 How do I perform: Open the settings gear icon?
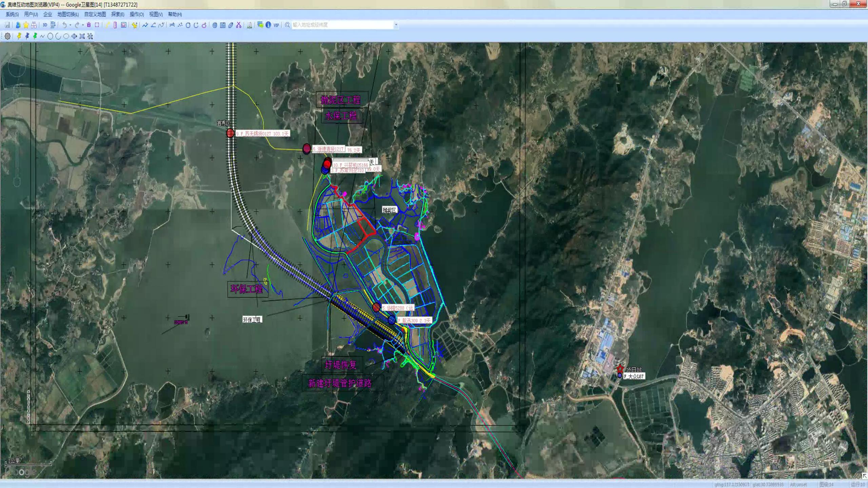pos(7,36)
